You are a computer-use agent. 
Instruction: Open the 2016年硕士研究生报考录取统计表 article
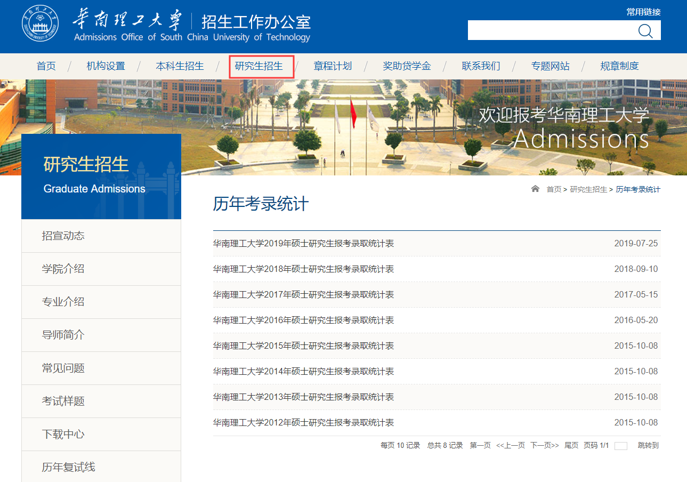click(303, 320)
